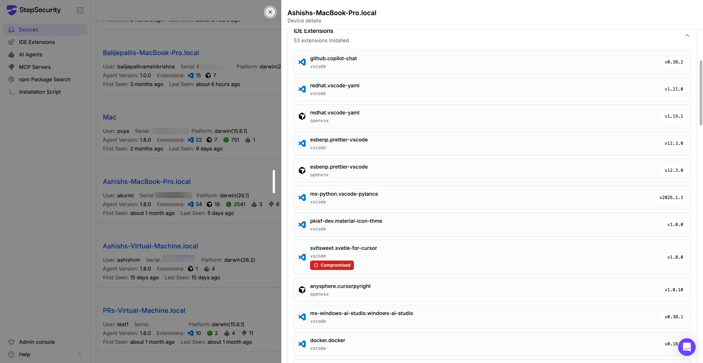Click the MCP Servers sidebar icon

[x=11, y=67]
